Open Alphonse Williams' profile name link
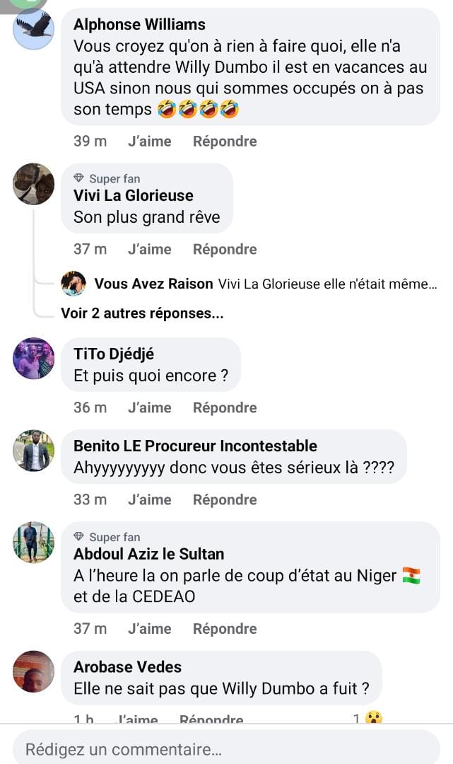 coord(139,24)
